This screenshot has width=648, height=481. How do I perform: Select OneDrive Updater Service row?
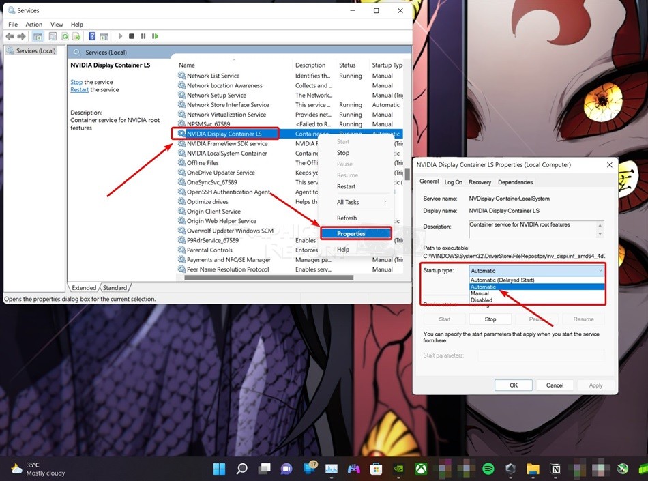pos(248,173)
